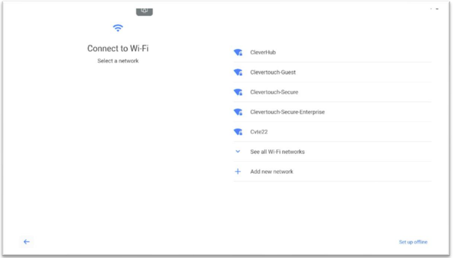Go back using the left arrow
Screen dimensions: 453x258
27,242
